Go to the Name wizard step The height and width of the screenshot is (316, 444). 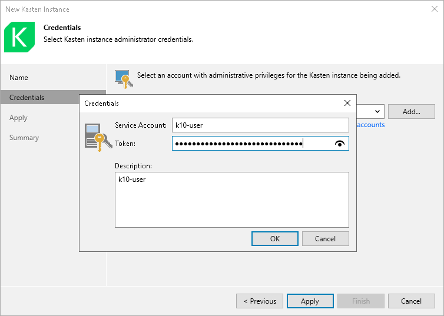[x=19, y=78]
